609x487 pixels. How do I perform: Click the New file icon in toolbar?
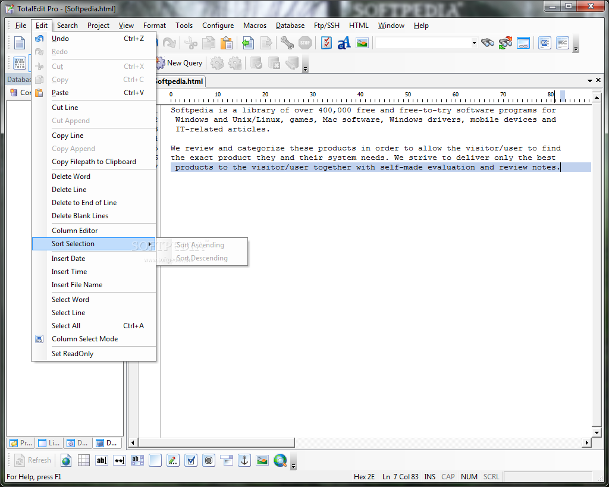pos(20,43)
